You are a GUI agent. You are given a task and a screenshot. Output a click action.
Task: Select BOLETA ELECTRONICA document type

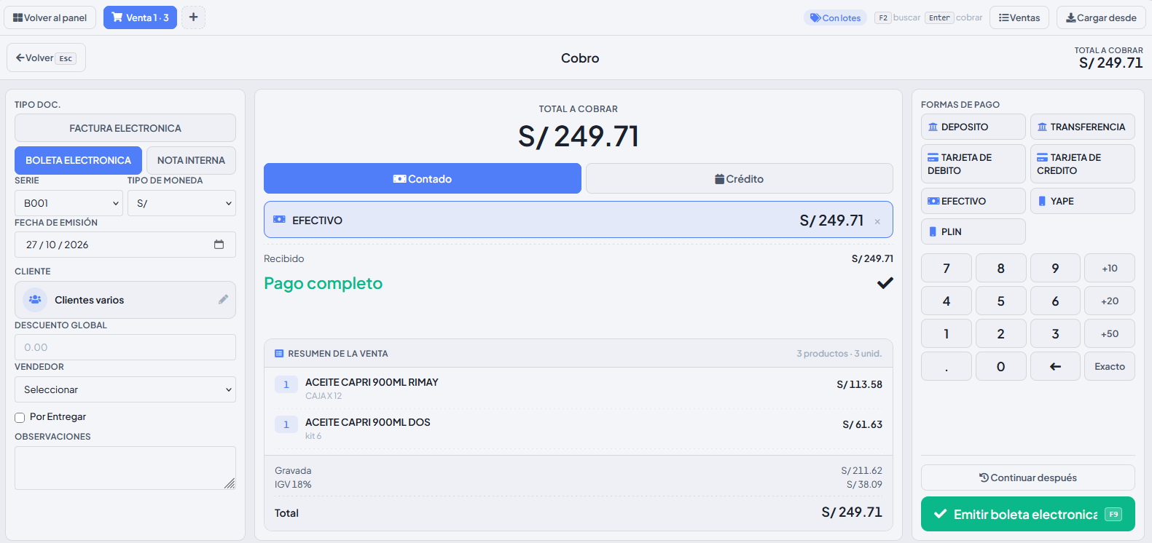pos(78,160)
